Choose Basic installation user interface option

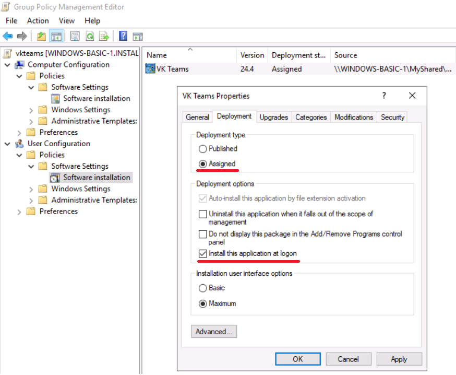202,288
